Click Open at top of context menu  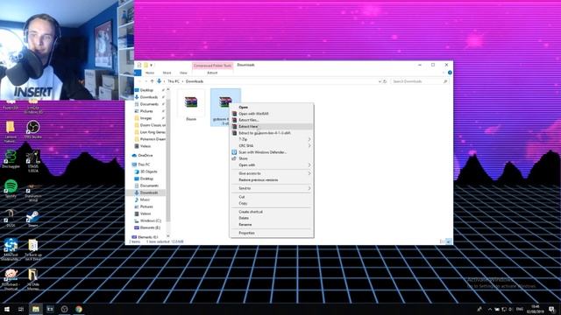[x=272, y=107]
